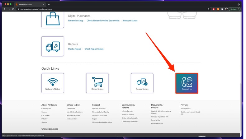Open Change Language in the footer
The width and height of the screenshot is (246, 139).
click(x=50, y=129)
